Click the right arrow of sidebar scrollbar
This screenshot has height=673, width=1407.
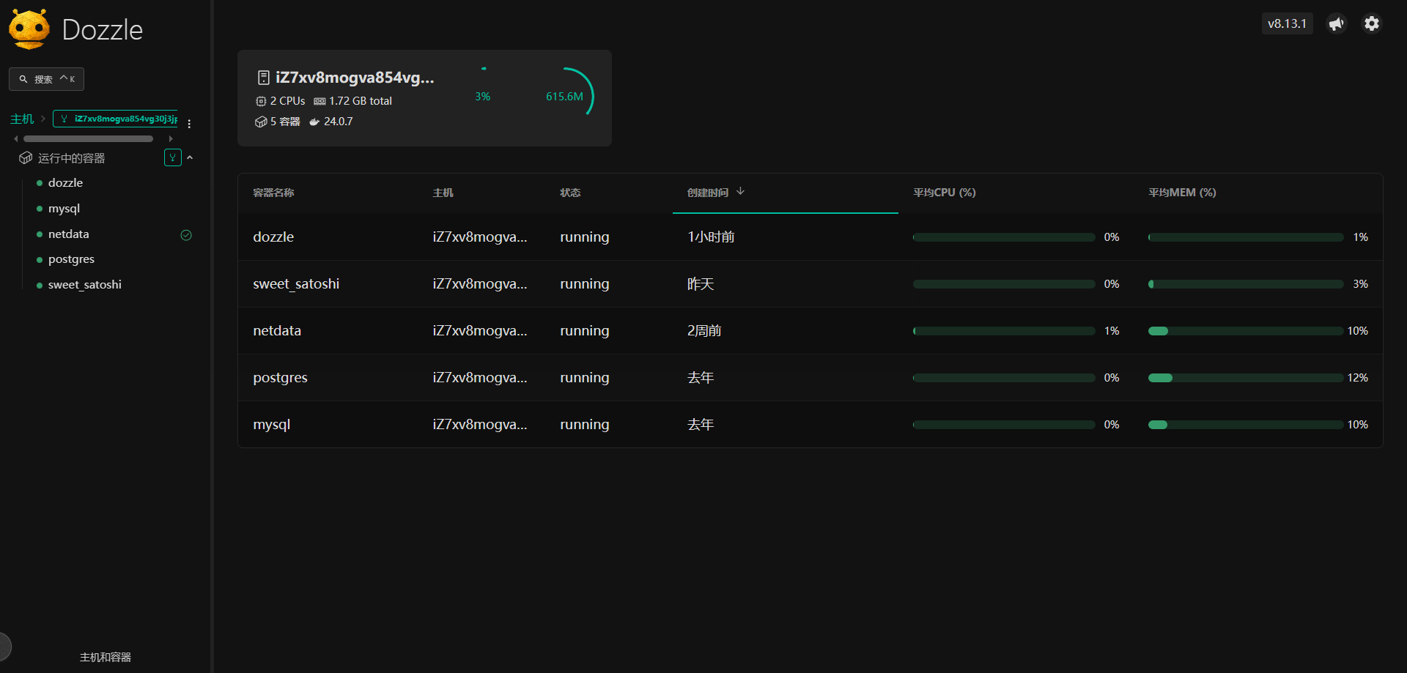point(171,138)
